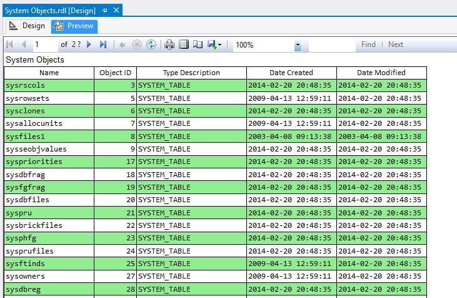Click Type Description of sysclones row
The width and height of the screenshot is (457, 298).
pyautogui.click(x=191, y=111)
